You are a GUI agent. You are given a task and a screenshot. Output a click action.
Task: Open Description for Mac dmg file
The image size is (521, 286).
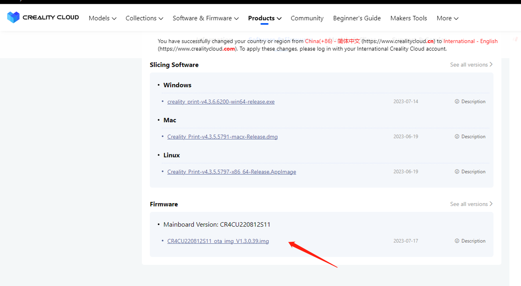(x=470, y=136)
